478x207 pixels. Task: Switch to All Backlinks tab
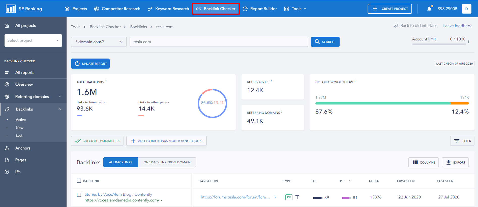[121, 162]
